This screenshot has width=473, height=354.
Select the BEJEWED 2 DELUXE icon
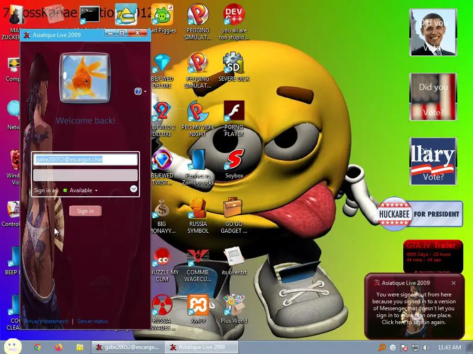[x=162, y=119]
